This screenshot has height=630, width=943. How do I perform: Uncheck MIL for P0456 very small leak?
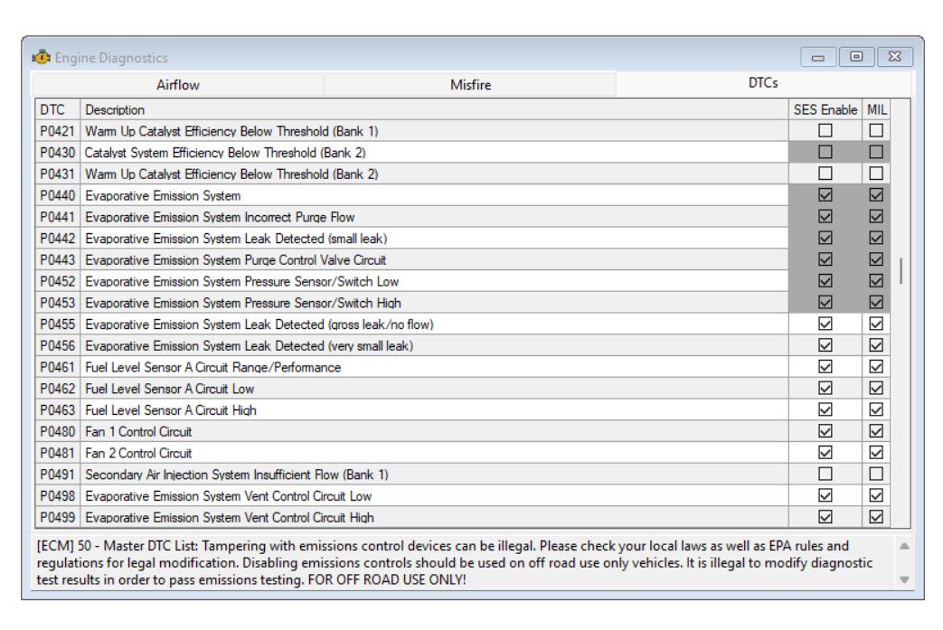click(875, 346)
